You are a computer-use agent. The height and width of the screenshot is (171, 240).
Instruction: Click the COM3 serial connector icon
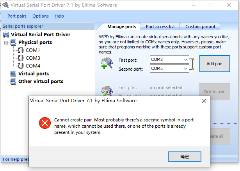pyautogui.click(x=21, y=58)
